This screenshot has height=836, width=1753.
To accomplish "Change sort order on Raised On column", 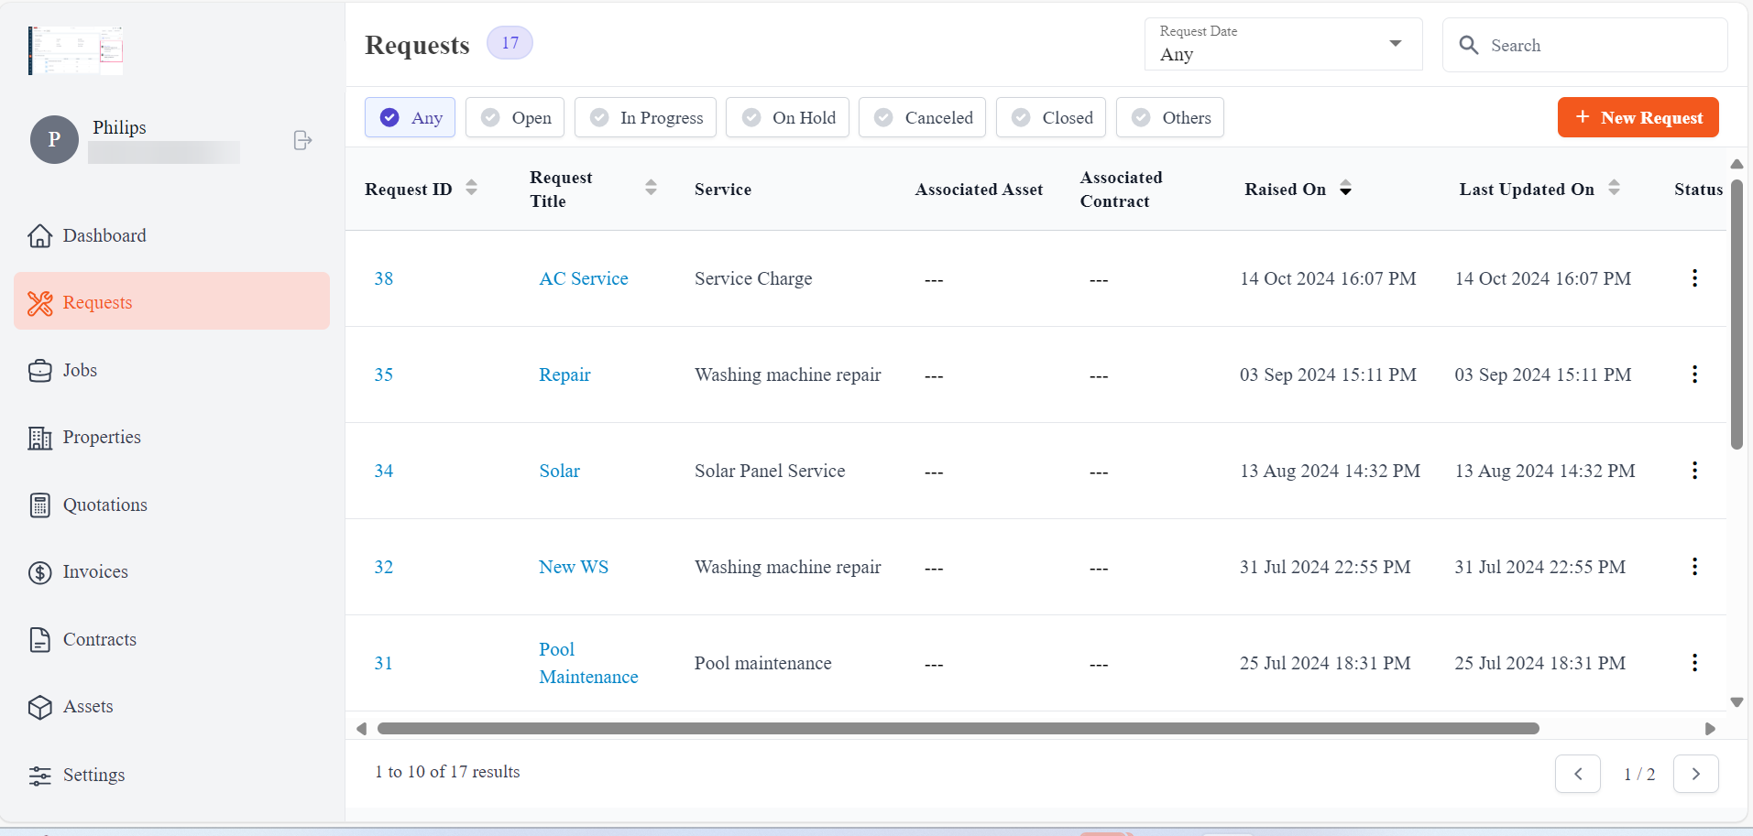I will pos(1344,189).
